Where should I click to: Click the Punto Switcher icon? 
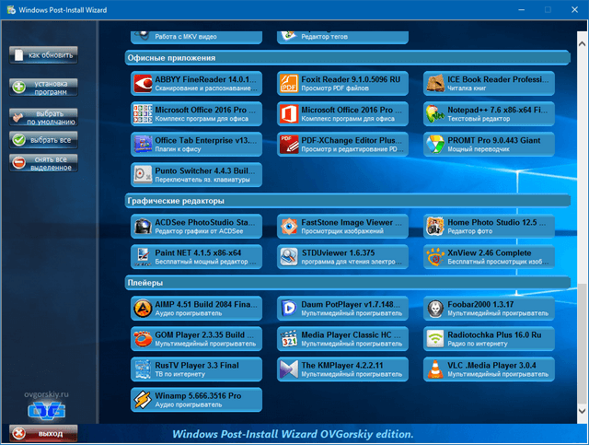point(143,174)
